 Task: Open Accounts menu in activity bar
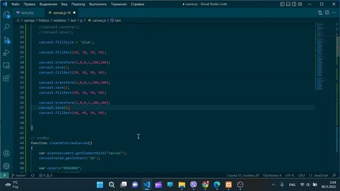point(6,153)
